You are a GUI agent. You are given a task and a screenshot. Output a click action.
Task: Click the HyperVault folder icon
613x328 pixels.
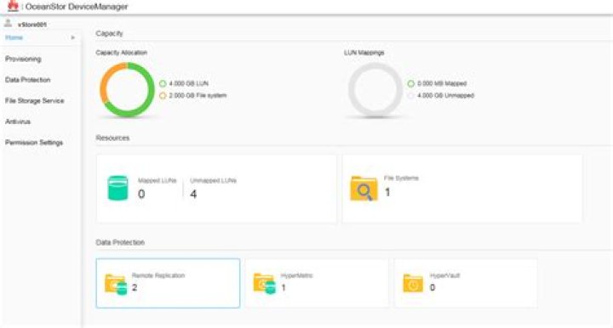pyautogui.click(x=413, y=284)
